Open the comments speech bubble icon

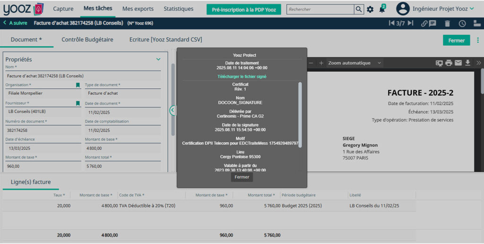coord(432,24)
